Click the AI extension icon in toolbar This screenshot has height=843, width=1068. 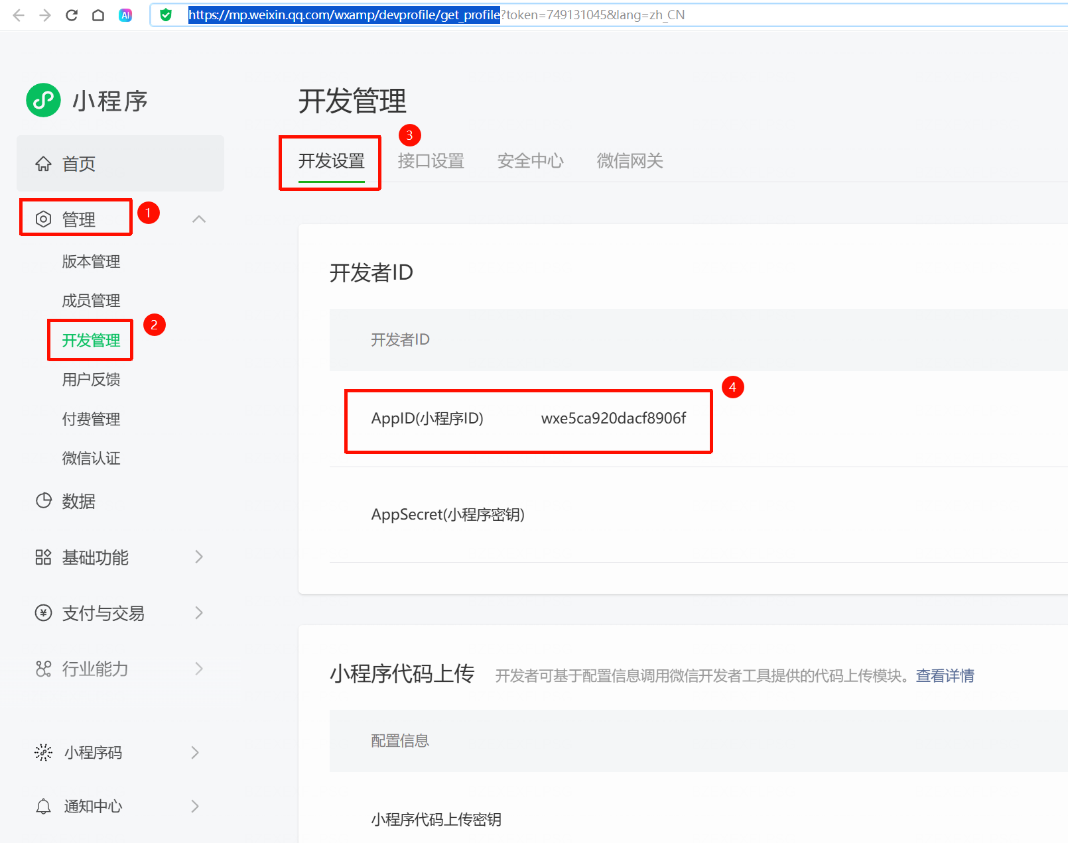(125, 15)
